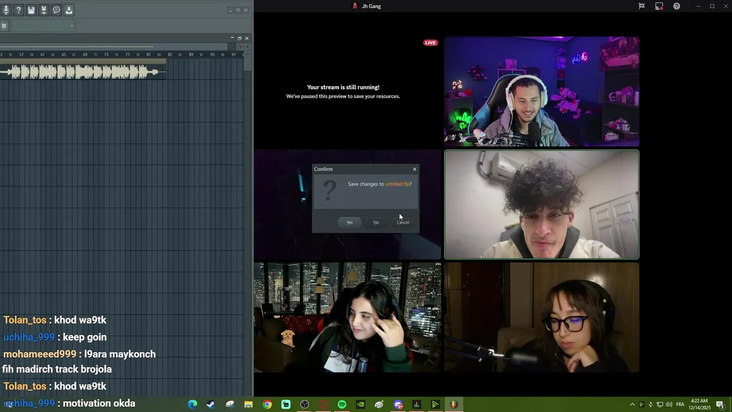The height and width of the screenshot is (412, 732).
Task: Expand the system tray hidden icons chevron
Action: (x=632, y=405)
